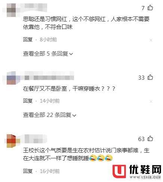163x182 pixels.
Task: Dismiss the comment posted 14小时前
Action: (151, 102)
